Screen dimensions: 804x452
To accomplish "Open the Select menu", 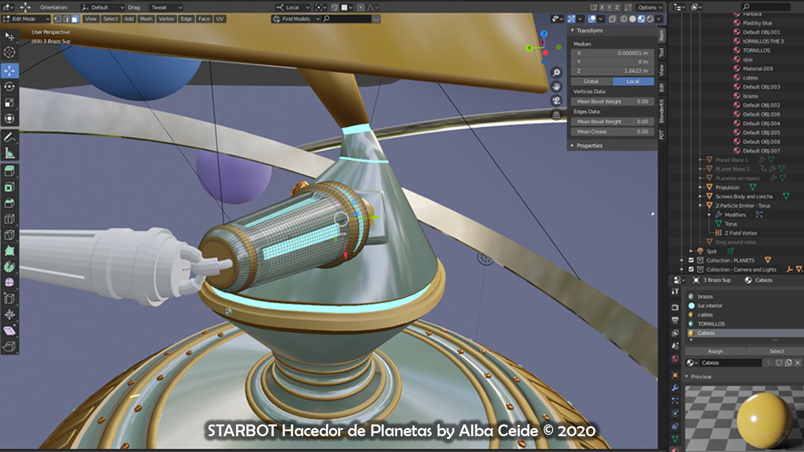I will 110,19.
